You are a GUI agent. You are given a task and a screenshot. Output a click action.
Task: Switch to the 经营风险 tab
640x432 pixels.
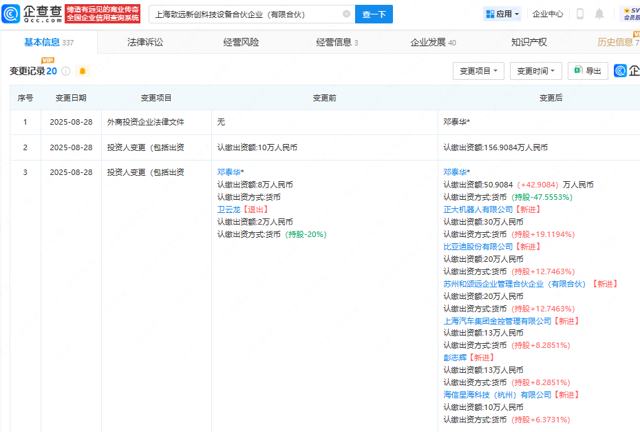[x=241, y=42]
